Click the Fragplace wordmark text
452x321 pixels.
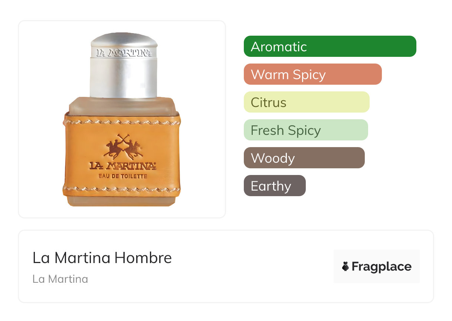pos(381,267)
